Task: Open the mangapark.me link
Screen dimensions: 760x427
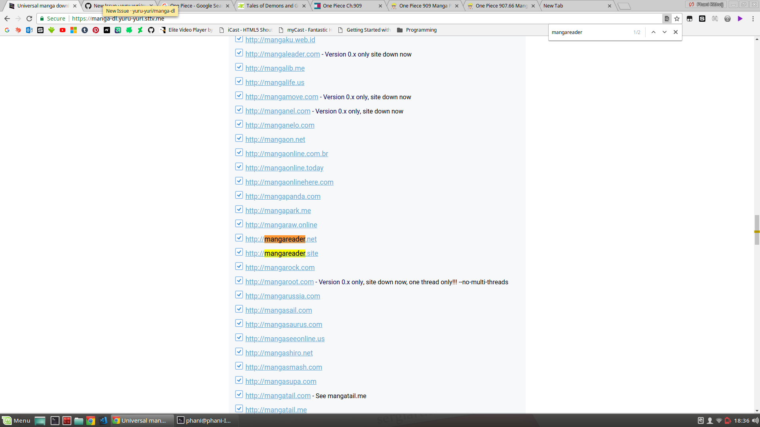Action: pos(278,211)
